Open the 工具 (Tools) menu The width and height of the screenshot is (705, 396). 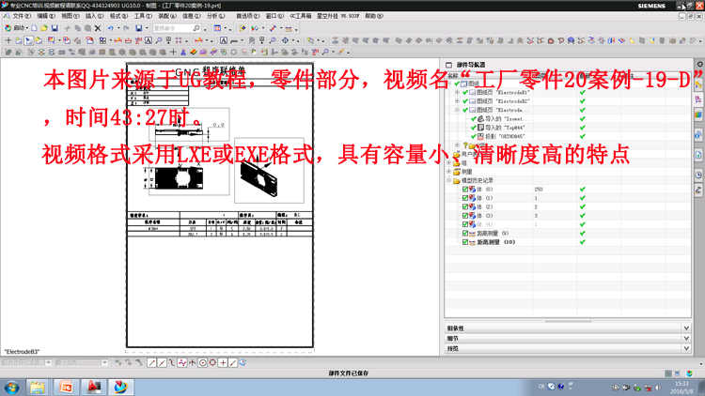pyautogui.click(x=143, y=16)
